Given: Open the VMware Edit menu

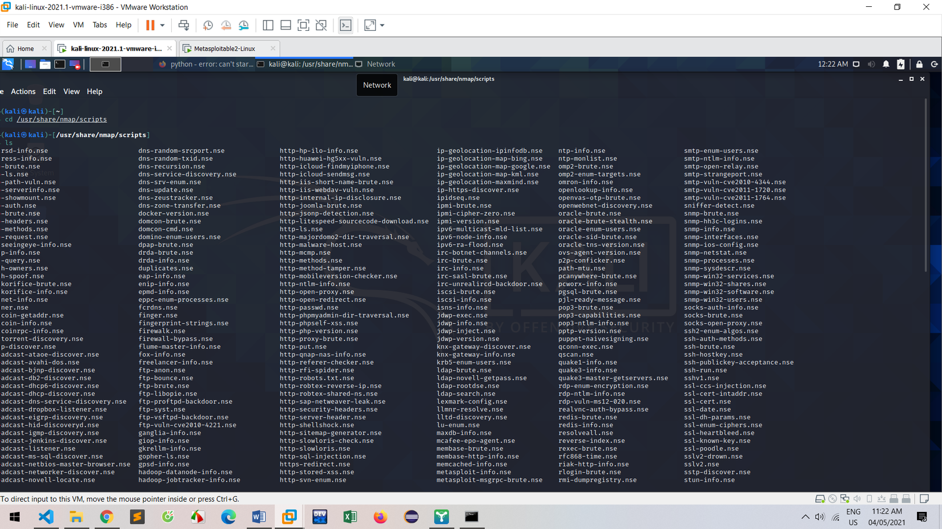Looking at the screenshot, I should pos(33,25).
